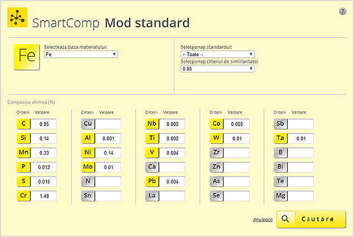Open the help question mark icon
Screen dimensions: 354x237
(x=342, y=11)
